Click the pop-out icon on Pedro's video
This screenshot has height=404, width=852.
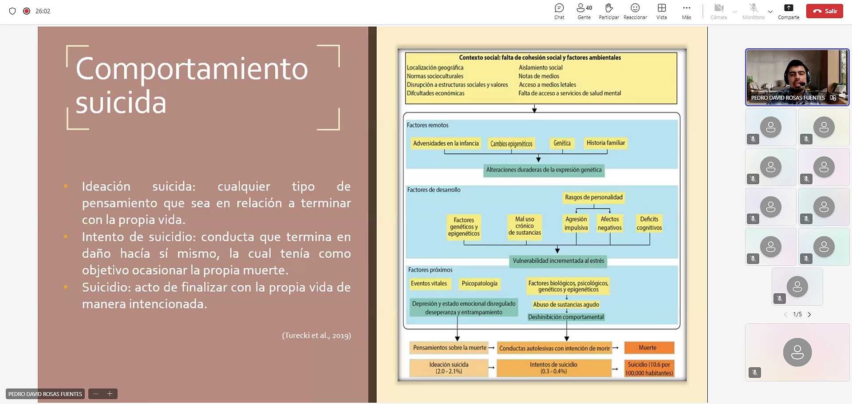click(833, 98)
